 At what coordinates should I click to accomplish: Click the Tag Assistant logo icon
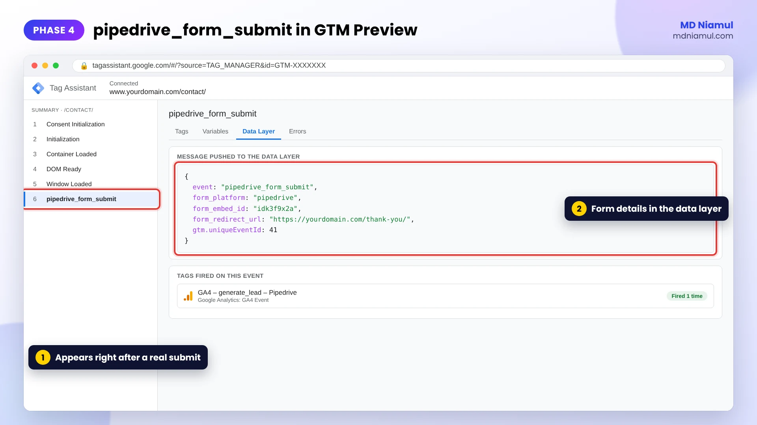coord(38,88)
